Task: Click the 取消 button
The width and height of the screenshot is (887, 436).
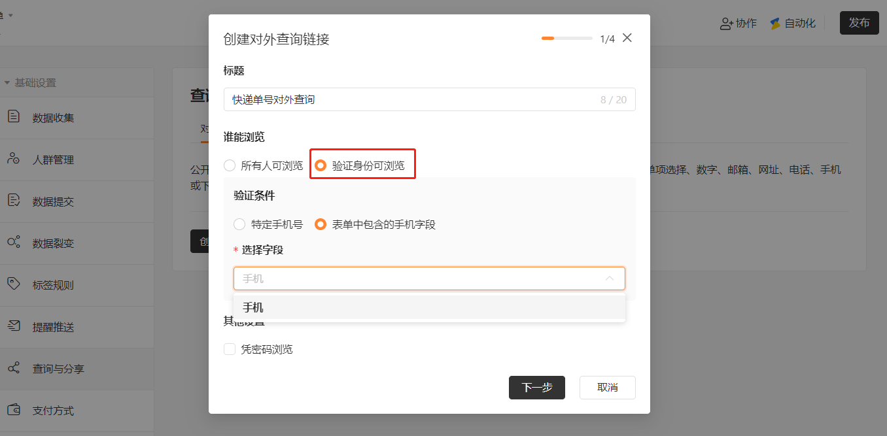Action: pyautogui.click(x=608, y=387)
